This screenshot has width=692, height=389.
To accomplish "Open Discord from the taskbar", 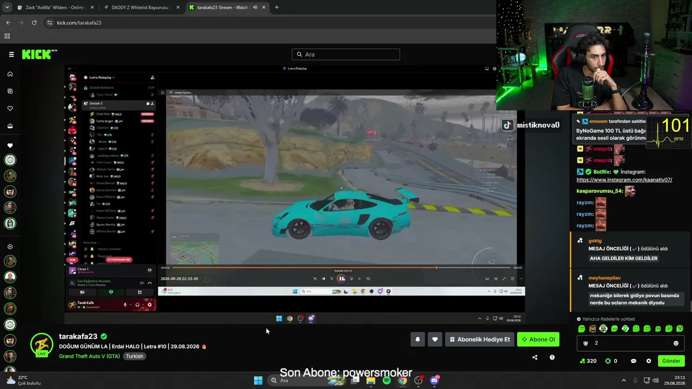I will (434, 380).
